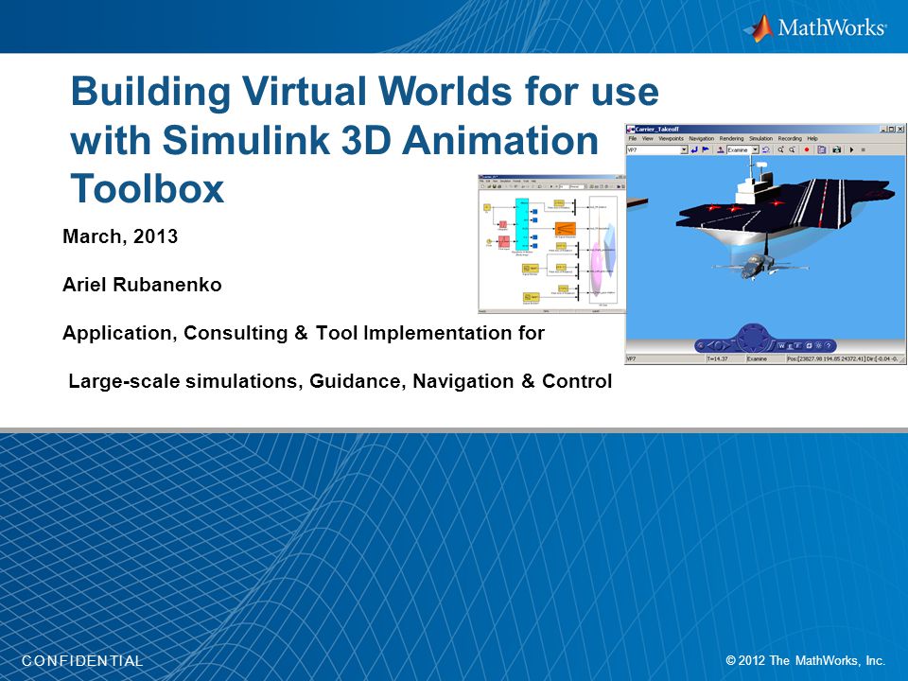Viewport: 908px width, 681px height.
Task: Click the 2012 The MathWorks copyright text
Action: point(806,660)
